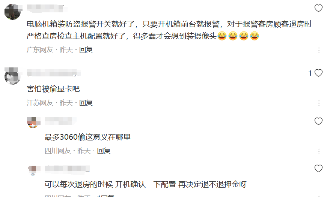The image size is (333, 197).
Task: Like the reply about confirming configuration at checkout
Action: click(318, 169)
